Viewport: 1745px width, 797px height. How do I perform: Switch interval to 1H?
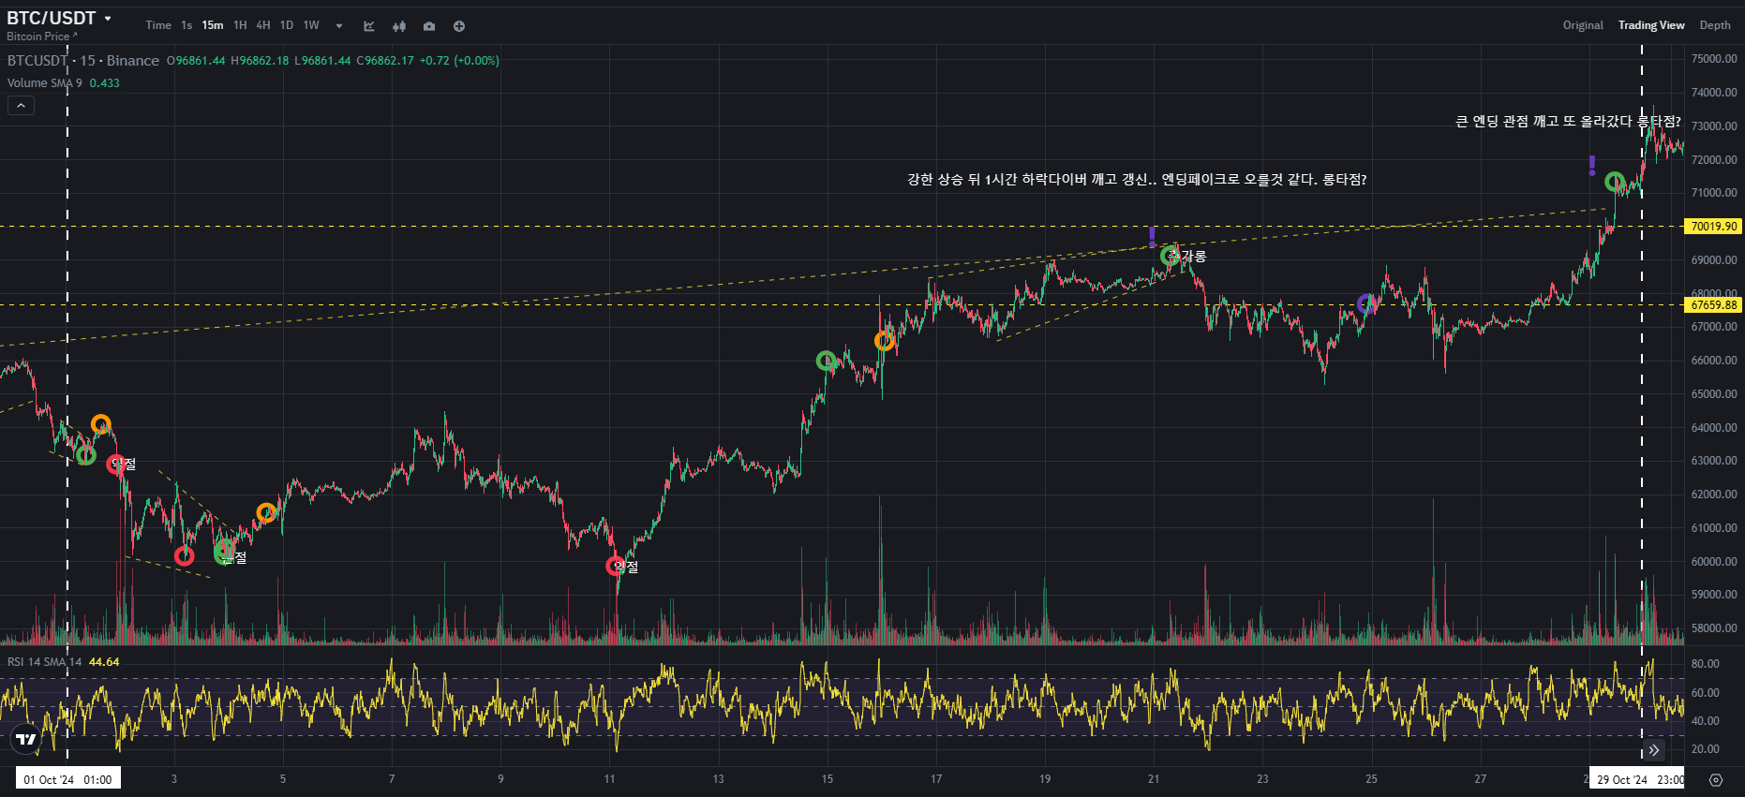coord(240,25)
